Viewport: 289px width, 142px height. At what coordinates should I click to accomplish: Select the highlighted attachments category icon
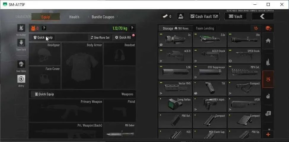(268, 79)
